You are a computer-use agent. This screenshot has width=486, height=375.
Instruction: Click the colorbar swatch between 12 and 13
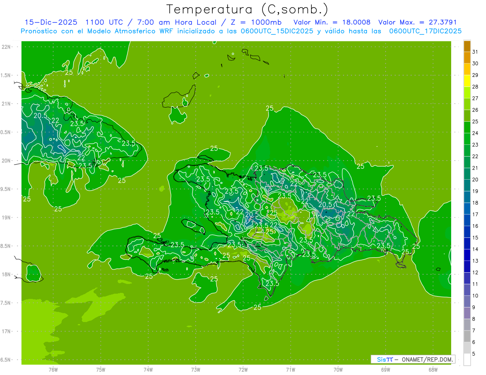click(x=467, y=267)
